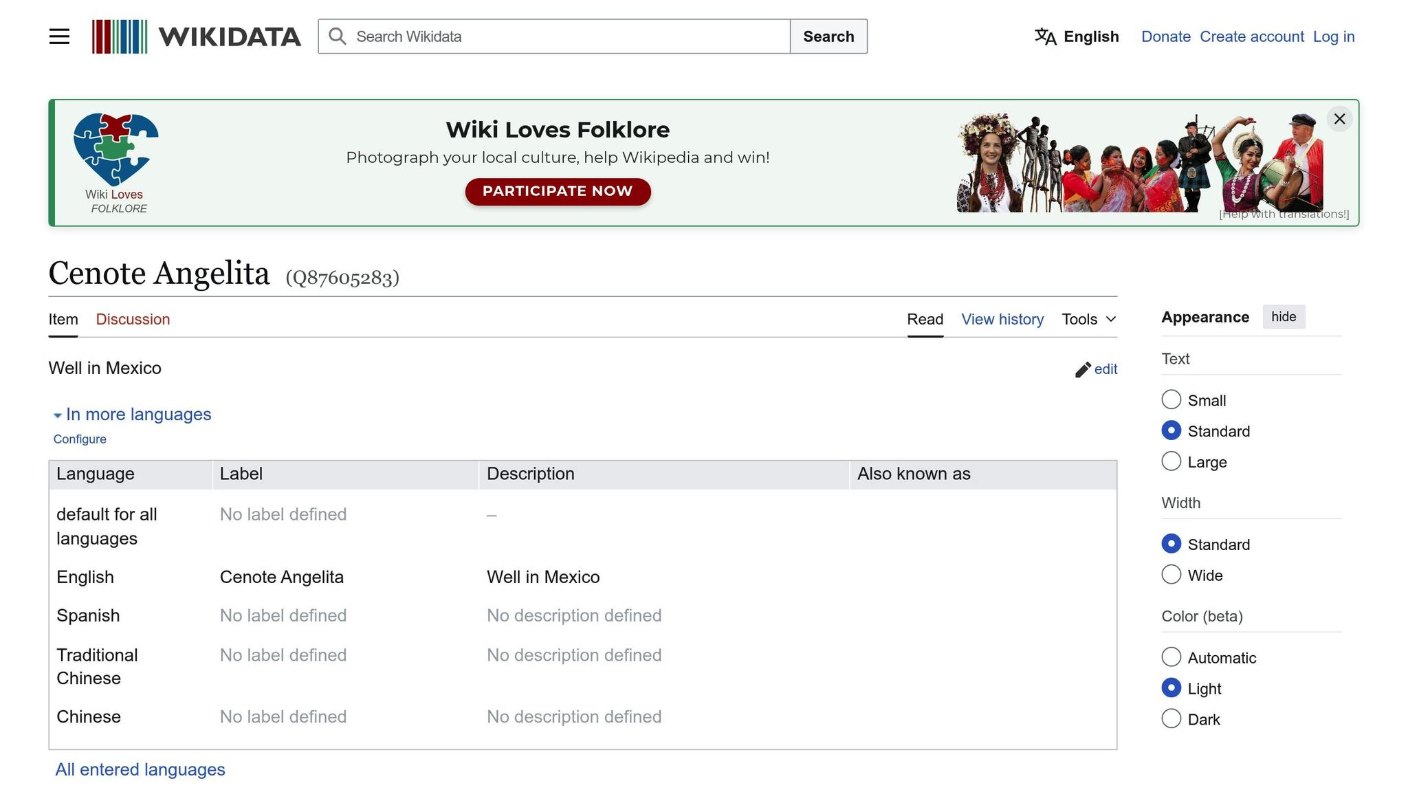
Task: Click the Participate Now button
Action: (558, 191)
